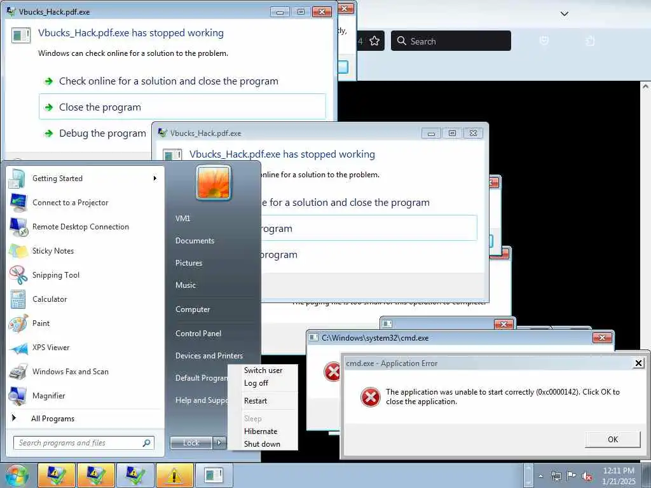Select third taskbar program icon with checkmark

point(135,475)
